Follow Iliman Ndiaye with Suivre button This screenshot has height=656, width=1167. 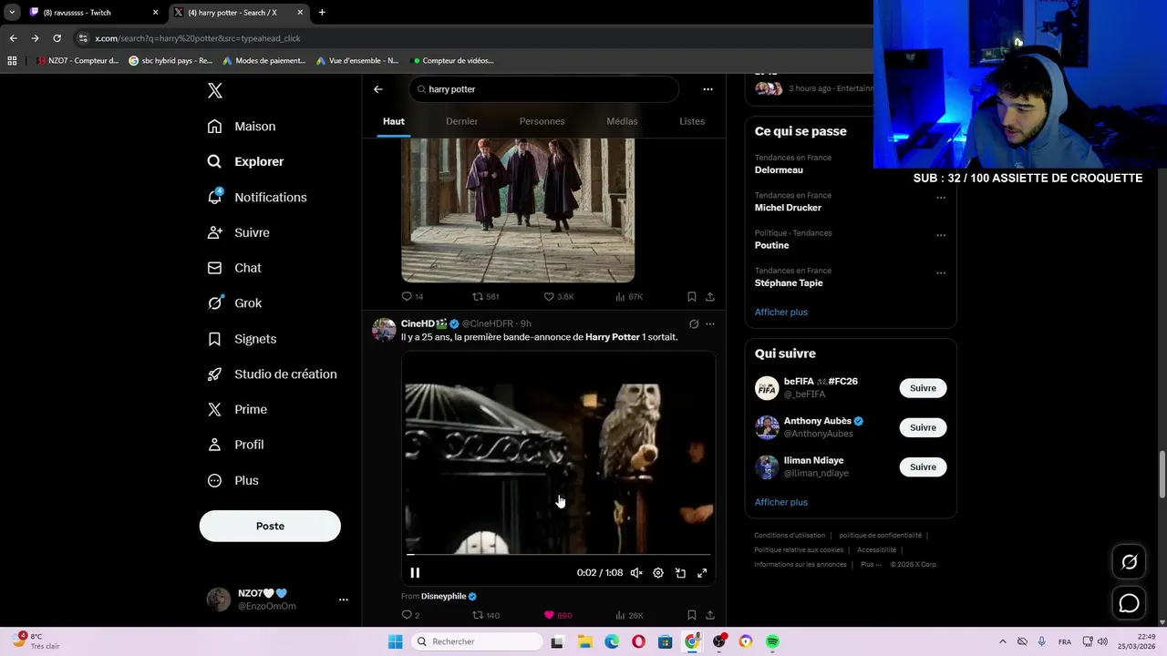[x=923, y=467]
